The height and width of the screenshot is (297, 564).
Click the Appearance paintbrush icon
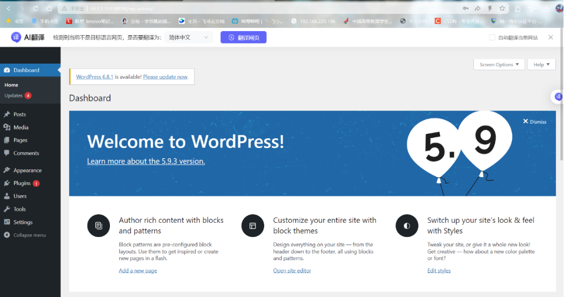coord(7,170)
